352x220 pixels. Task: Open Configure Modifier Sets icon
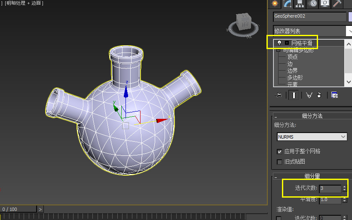point(334,95)
